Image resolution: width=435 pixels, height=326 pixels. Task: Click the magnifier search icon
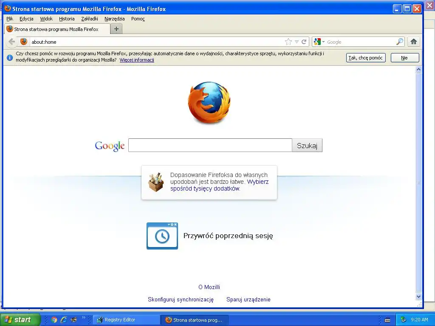click(399, 42)
